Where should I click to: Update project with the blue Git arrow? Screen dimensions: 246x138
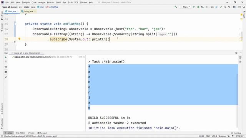click(x=216, y=7)
